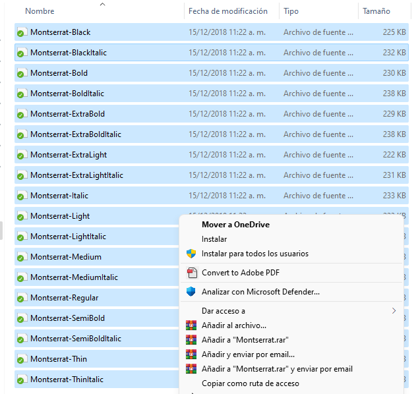The image size is (416, 394).
Task: Click the date cell of the Montserrat-Bold row
Action: pyautogui.click(x=227, y=73)
